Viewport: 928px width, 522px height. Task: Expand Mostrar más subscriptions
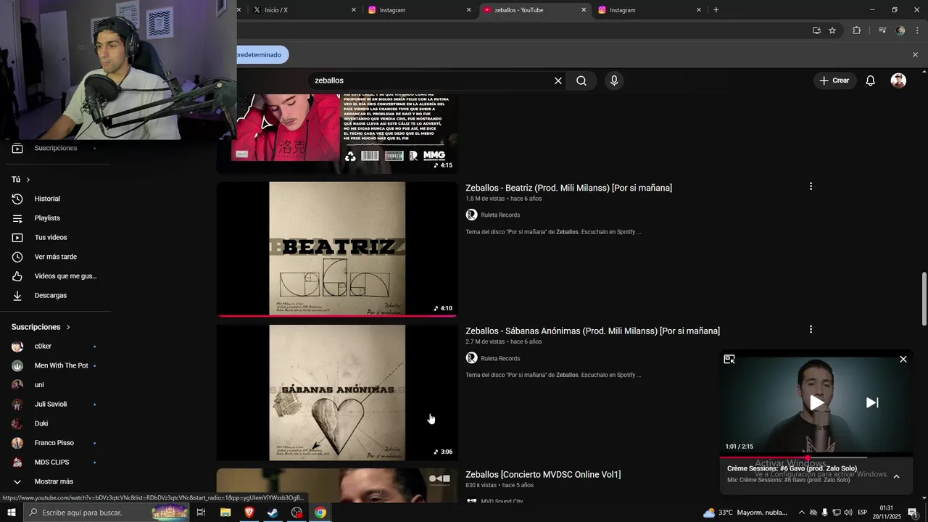point(55,481)
